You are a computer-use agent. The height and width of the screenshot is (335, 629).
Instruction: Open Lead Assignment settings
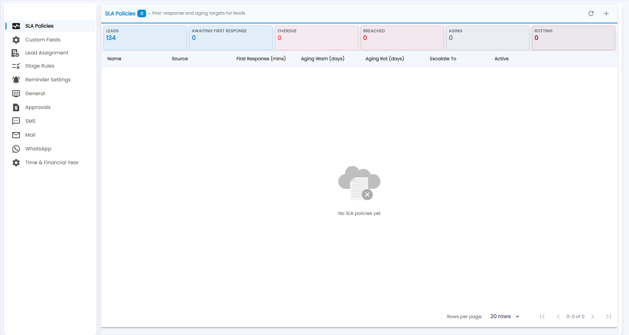pyautogui.click(x=50, y=53)
